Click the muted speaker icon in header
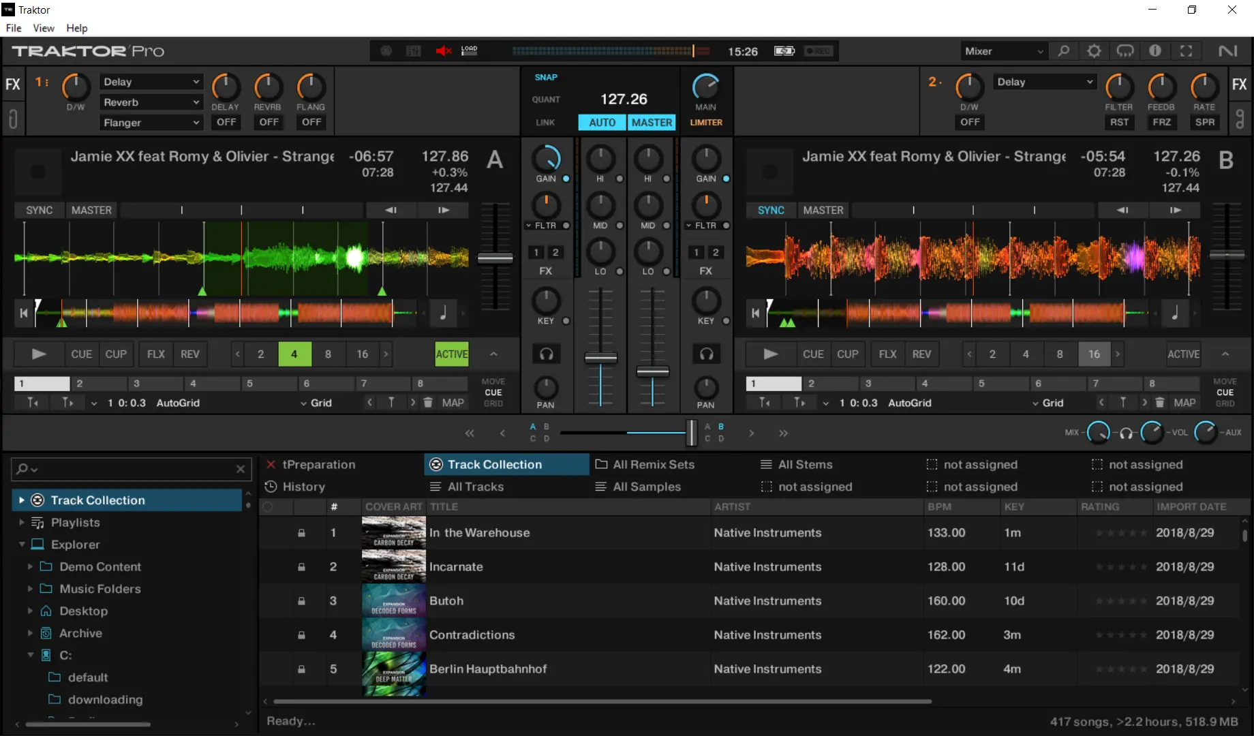 (444, 51)
